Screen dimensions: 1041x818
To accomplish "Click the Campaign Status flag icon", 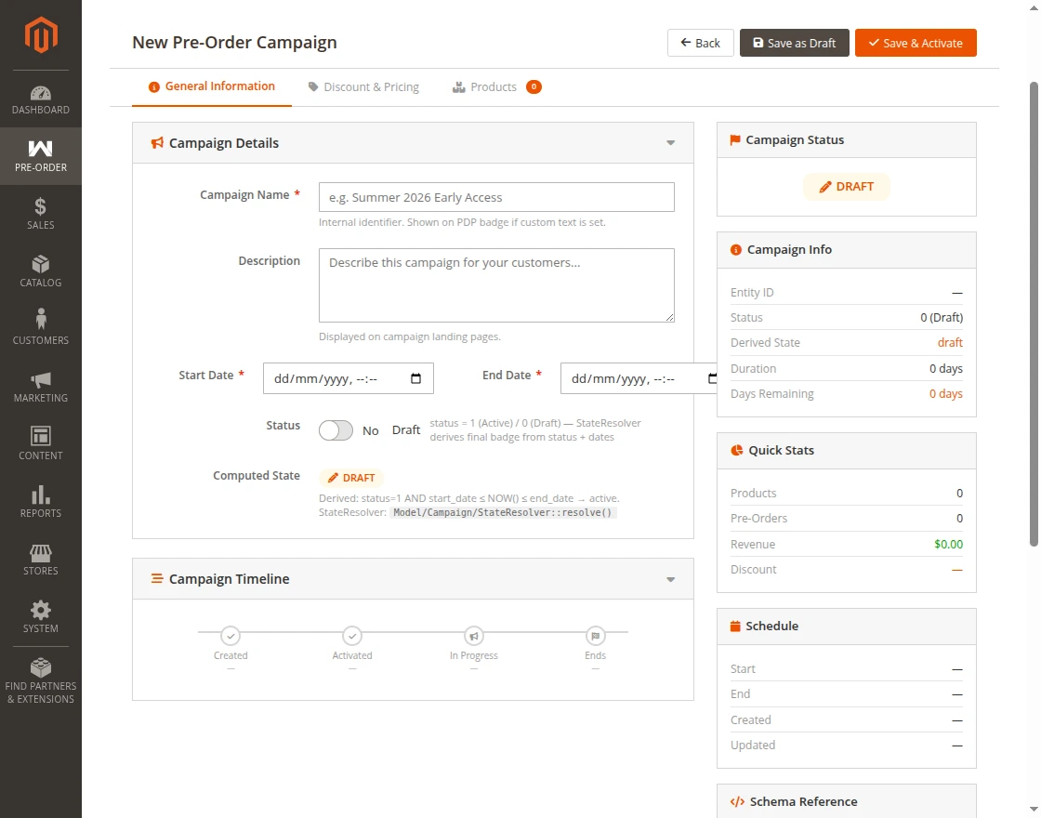I will [735, 140].
